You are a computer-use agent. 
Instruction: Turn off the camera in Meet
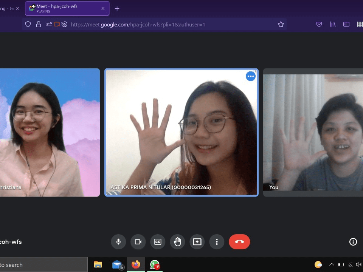pyautogui.click(x=138, y=242)
